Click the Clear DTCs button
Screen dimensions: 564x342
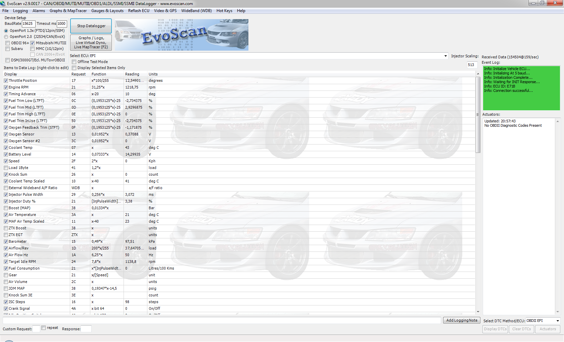(x=521, y=329)
